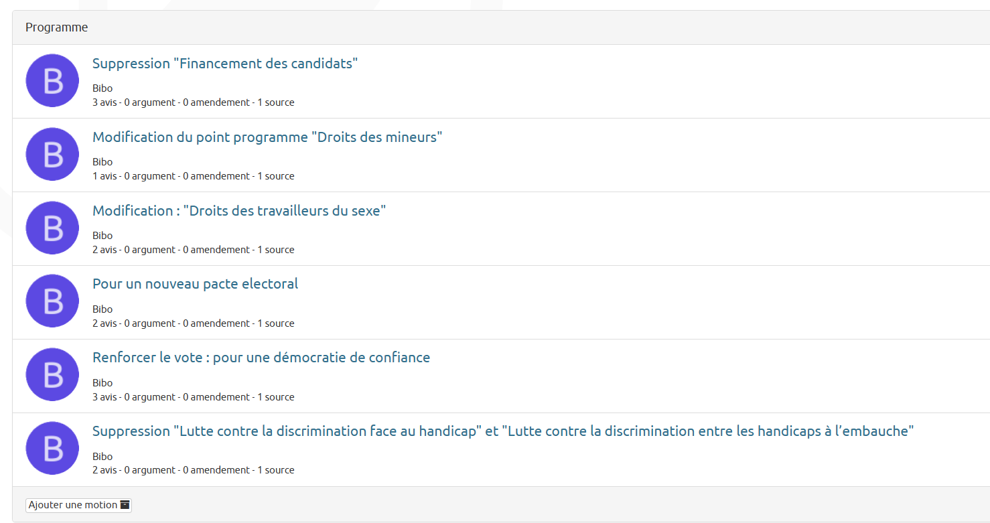Open motion Modification du point programme "Droits des mineurs"
This screenshot has height=523, width=990.
click(x=267, y=137)
